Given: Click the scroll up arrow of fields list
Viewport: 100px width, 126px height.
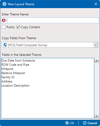Looking at the screenshot, I should [x=97, y=60].
